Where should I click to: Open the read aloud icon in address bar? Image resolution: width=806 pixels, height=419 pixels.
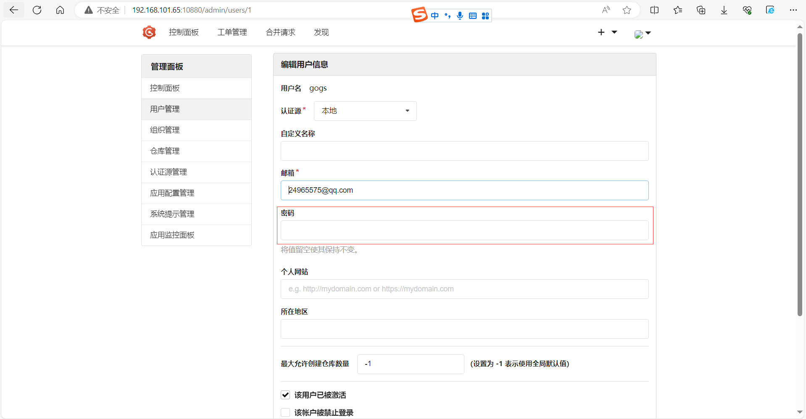(606, 10)
